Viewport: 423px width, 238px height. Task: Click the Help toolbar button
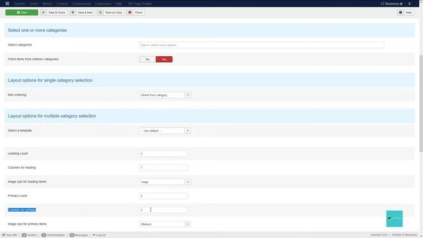click(x=405, y=13)
